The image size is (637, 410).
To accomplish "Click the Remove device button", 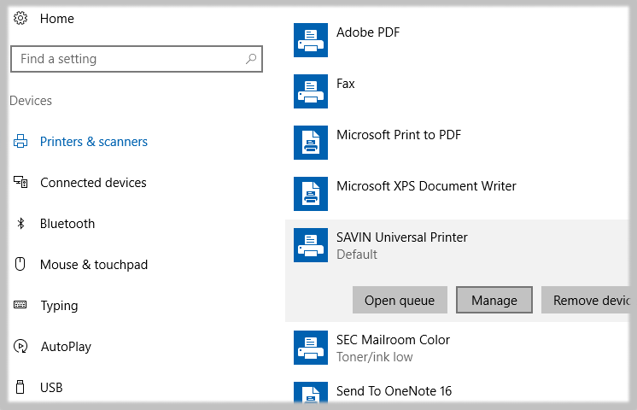I will tap(589, 300).
